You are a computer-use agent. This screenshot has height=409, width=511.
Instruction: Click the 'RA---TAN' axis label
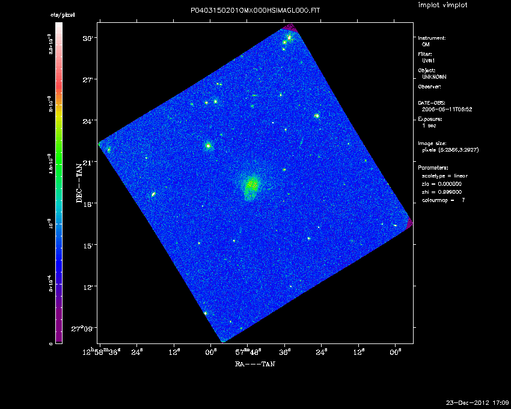pyautogui.click(x=255, y=364)
